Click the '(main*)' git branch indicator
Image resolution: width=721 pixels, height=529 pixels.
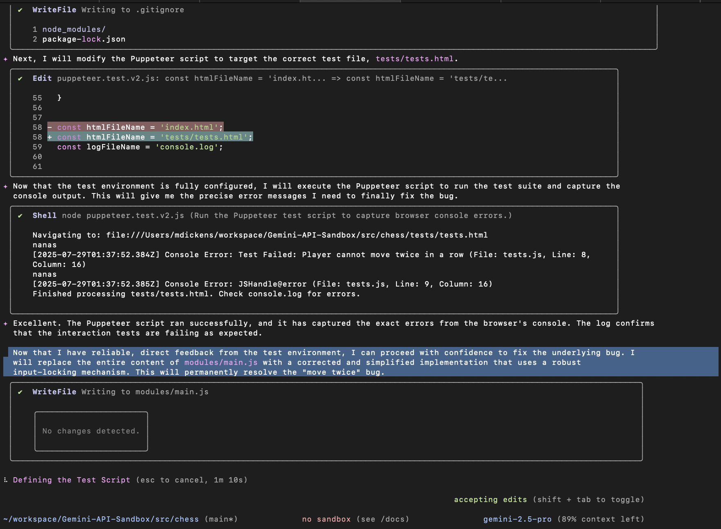pos(221,519)
